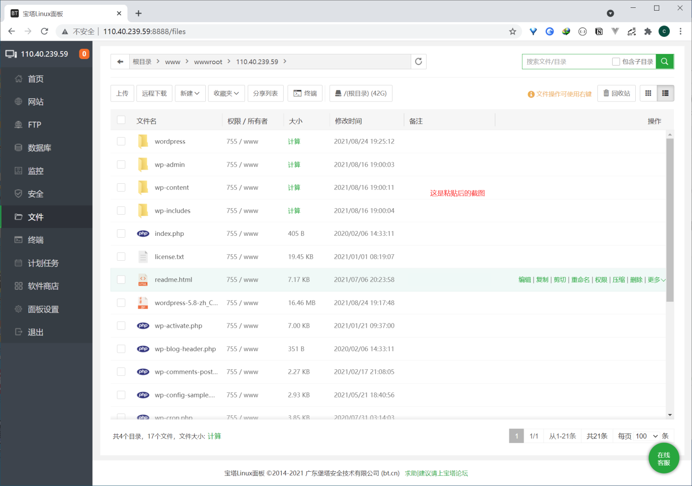Click the orange notification badge 0
692x486 pixels.
point(84,54)
